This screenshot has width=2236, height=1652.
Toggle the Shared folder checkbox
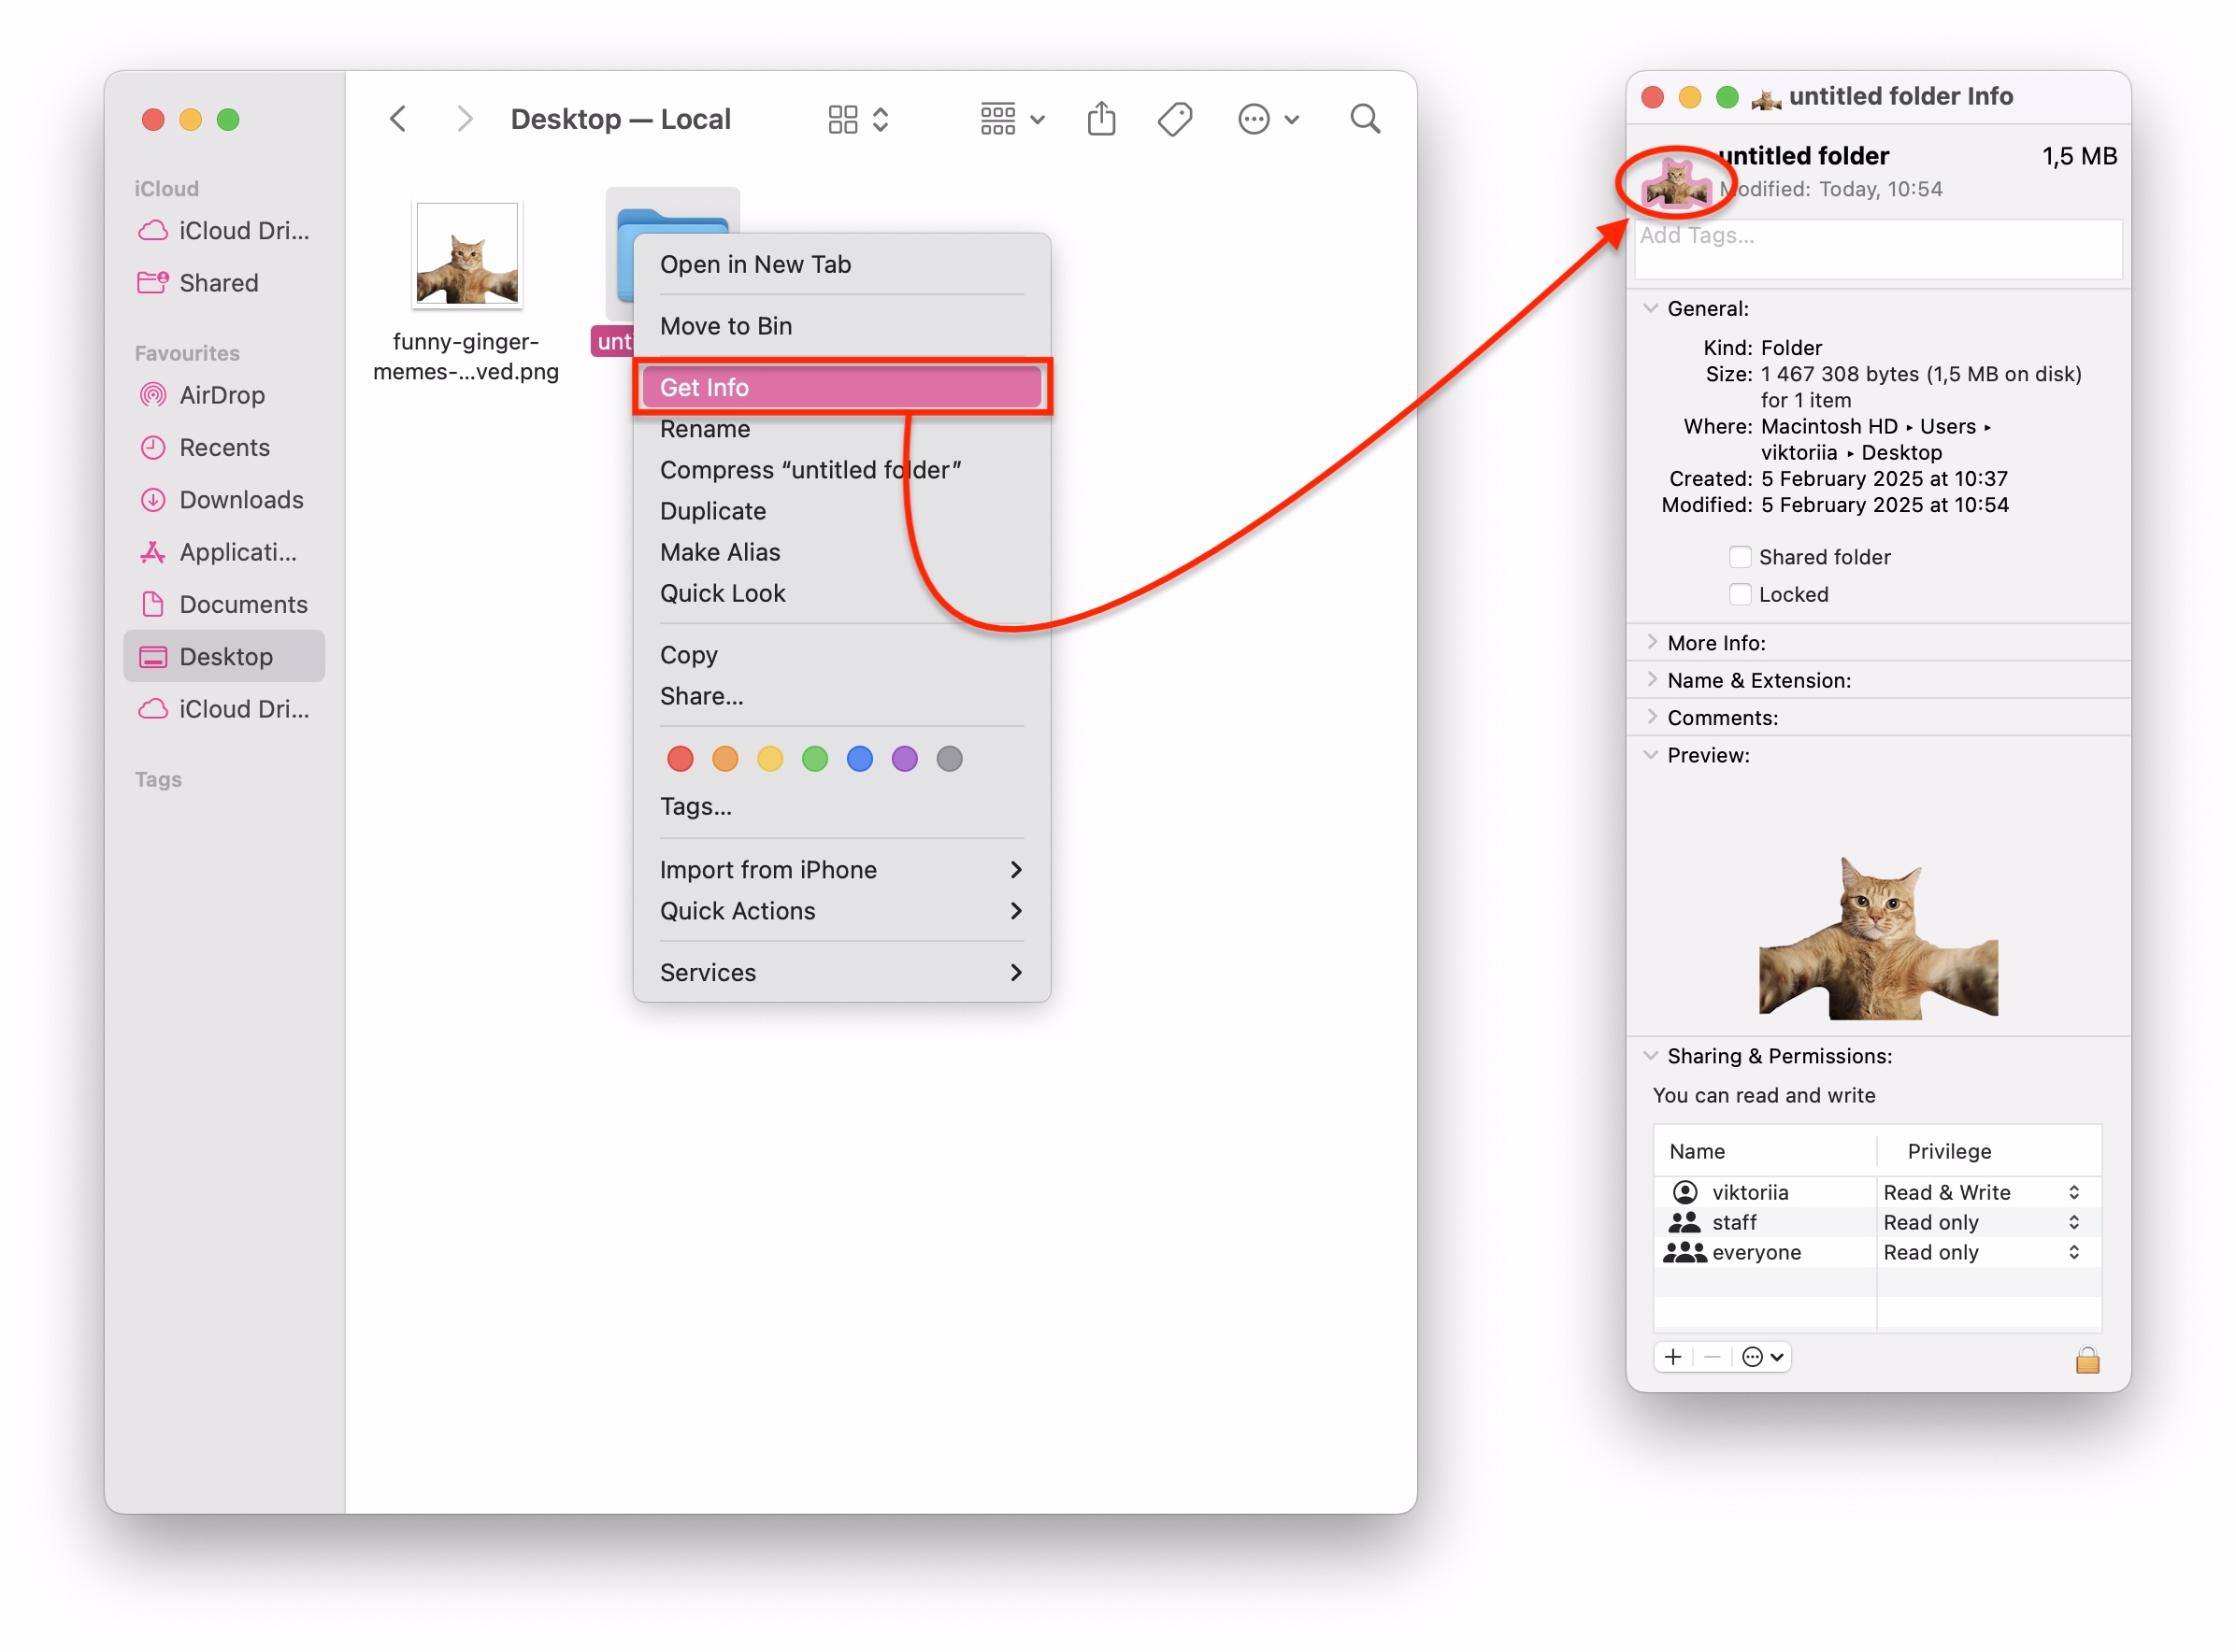(1741, 557)
